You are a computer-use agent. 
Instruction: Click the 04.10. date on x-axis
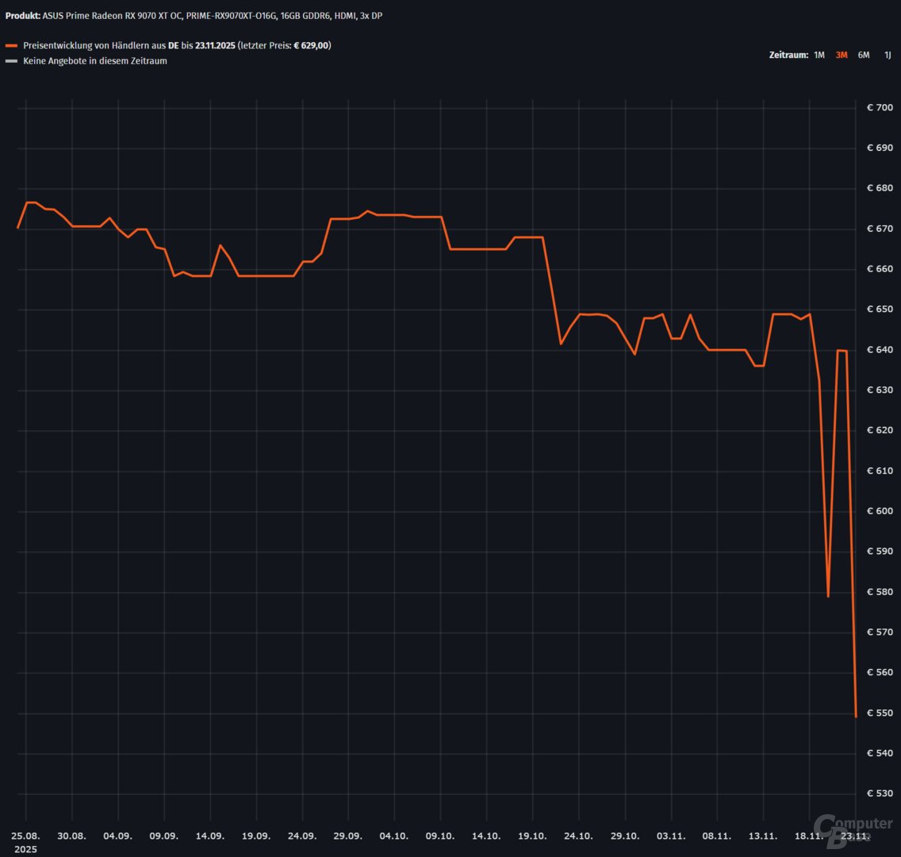point(394,836)
